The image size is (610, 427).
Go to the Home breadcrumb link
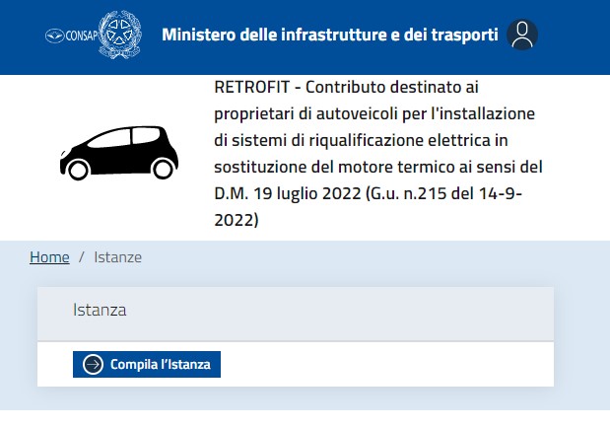click(49, 257)
